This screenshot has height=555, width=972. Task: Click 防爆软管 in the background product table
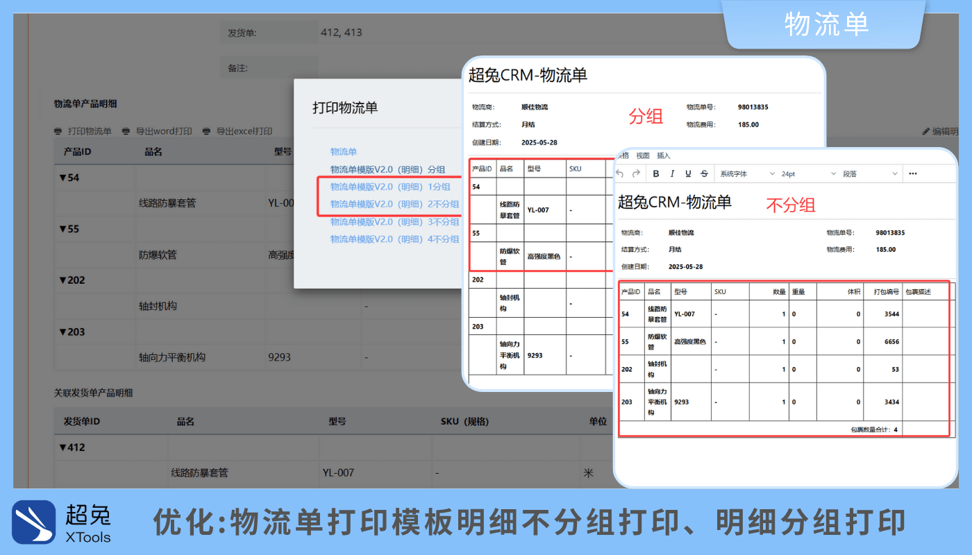pos(158,255)
